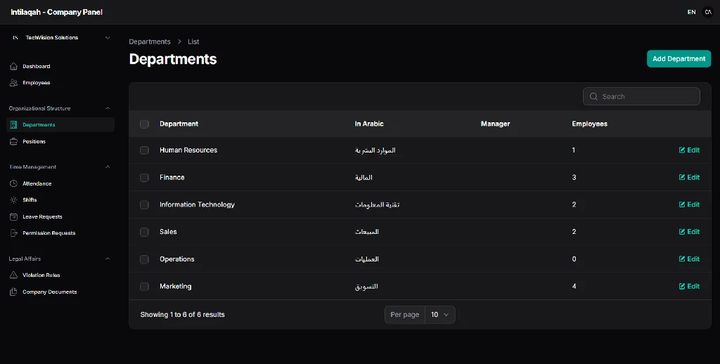Expand the TechVision Solutions company switcher
Image resolution: width=720 pixels, height=364 pixels.
click(x=60, y=38)
